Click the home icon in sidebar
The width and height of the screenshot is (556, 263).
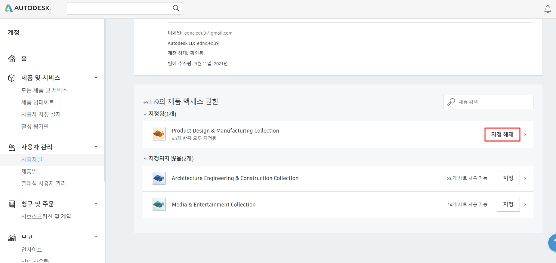coord(12,58)
